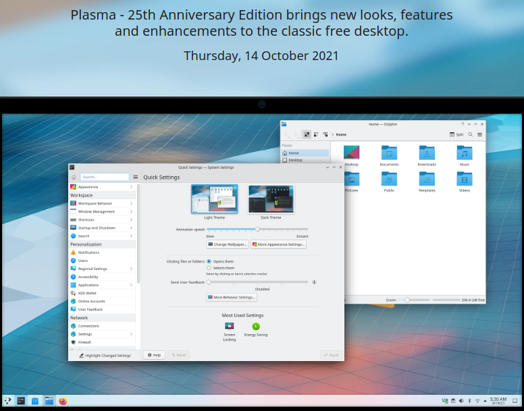The image size is (524, 411).
Task: Adjust the Send User Feedback slider
Action: (x=257, y=282)
